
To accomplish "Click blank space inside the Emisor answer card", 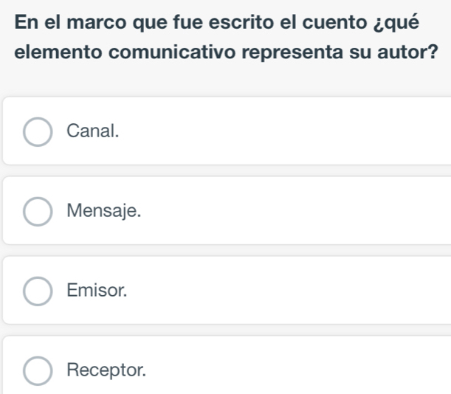I will [295, 290].
